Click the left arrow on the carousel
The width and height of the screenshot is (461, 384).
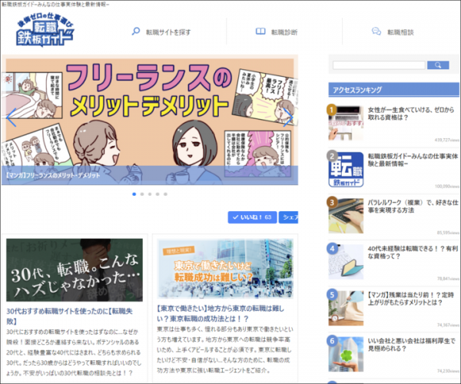pos(11,119)
